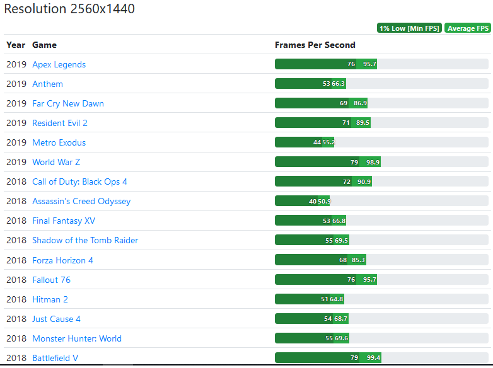
Task: Open the Hitman 2 link
Action: pyautogui.click(x=50, y=299)
